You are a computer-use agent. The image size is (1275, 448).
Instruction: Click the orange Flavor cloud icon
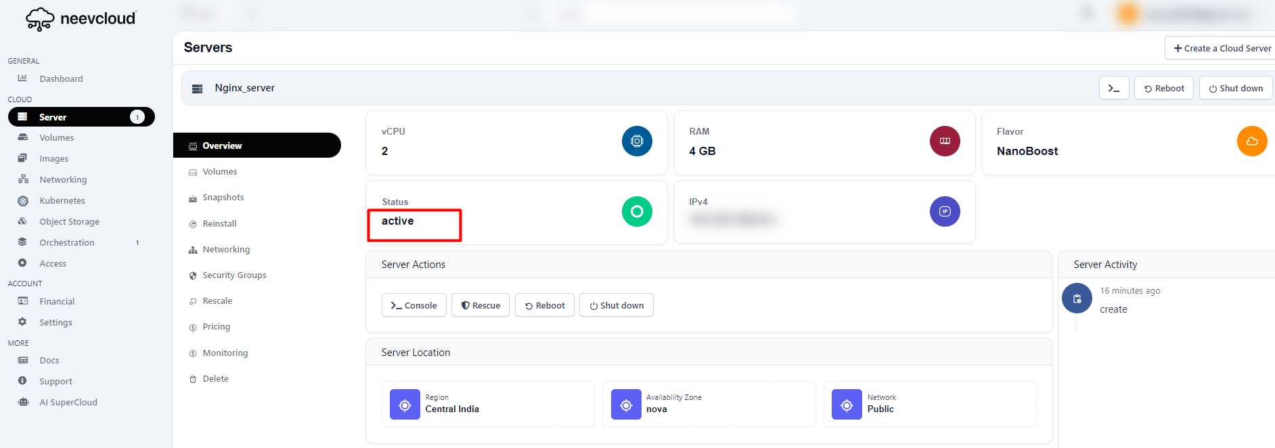[1251, 141]
